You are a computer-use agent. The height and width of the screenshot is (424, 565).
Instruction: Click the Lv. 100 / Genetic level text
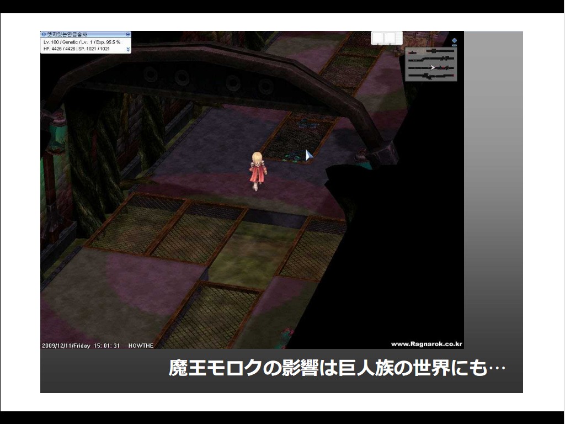82,42
